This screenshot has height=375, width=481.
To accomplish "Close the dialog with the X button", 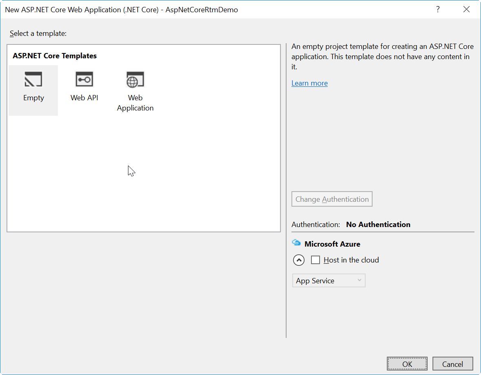I will (466, 9).
